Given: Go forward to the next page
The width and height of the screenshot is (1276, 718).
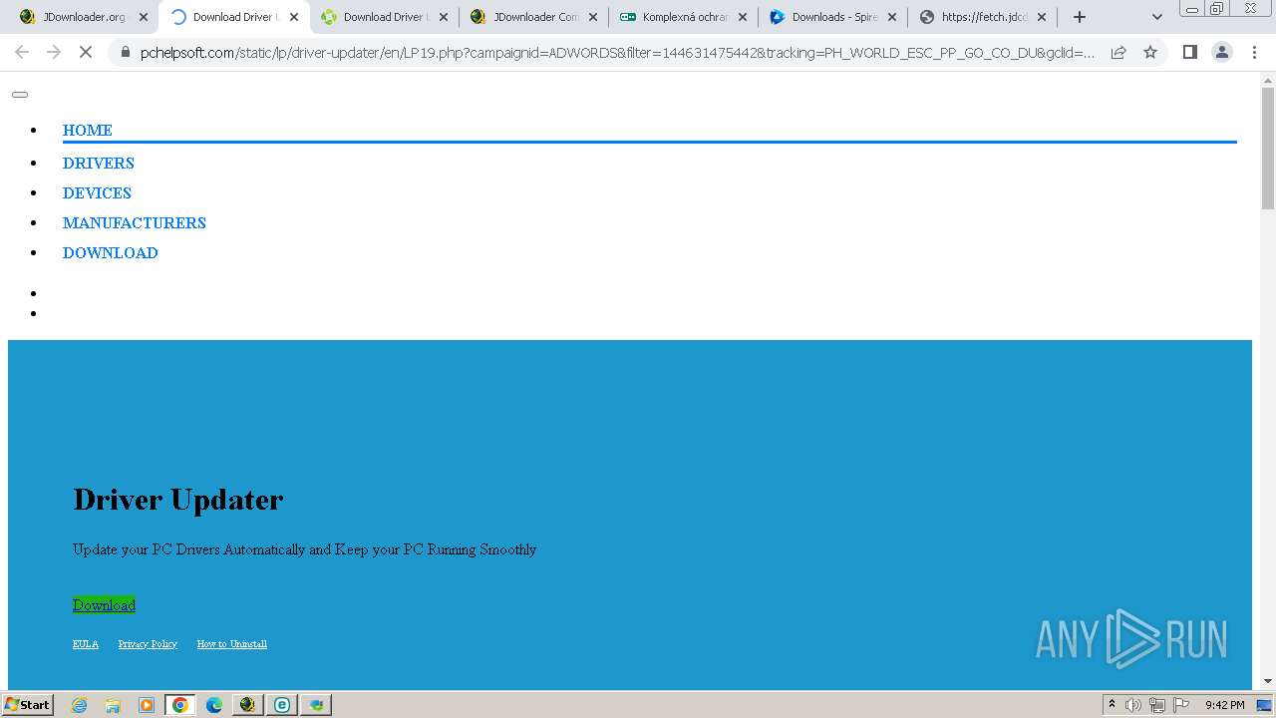Looking at the screenshot, I should [54, 52].
